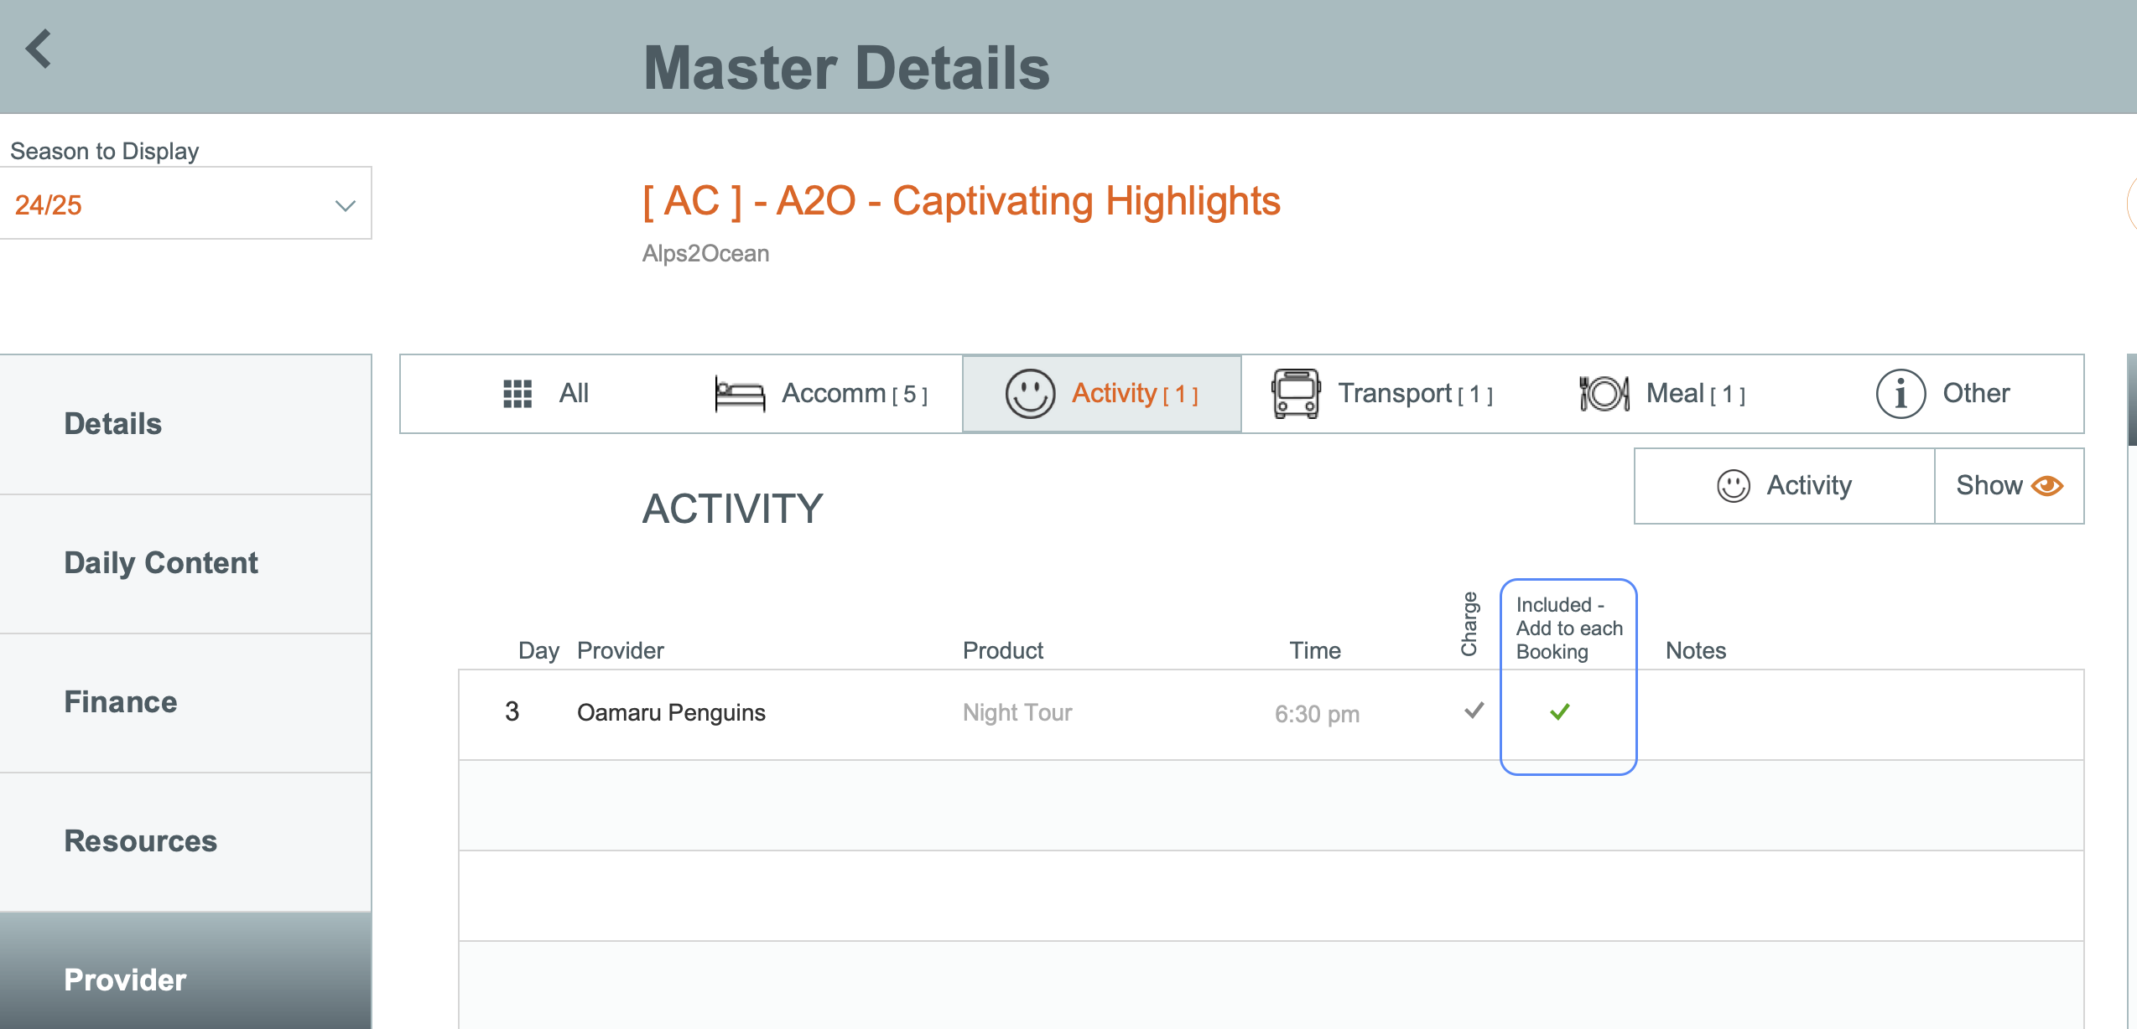Open the Finance section in the sidebar

click(x=185, y=702)
